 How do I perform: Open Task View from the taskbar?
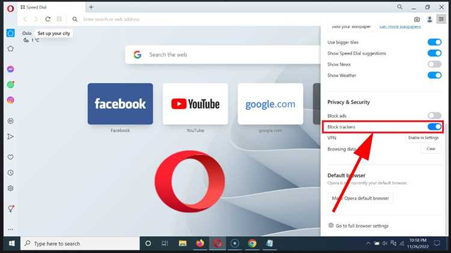tap(165, 243)
